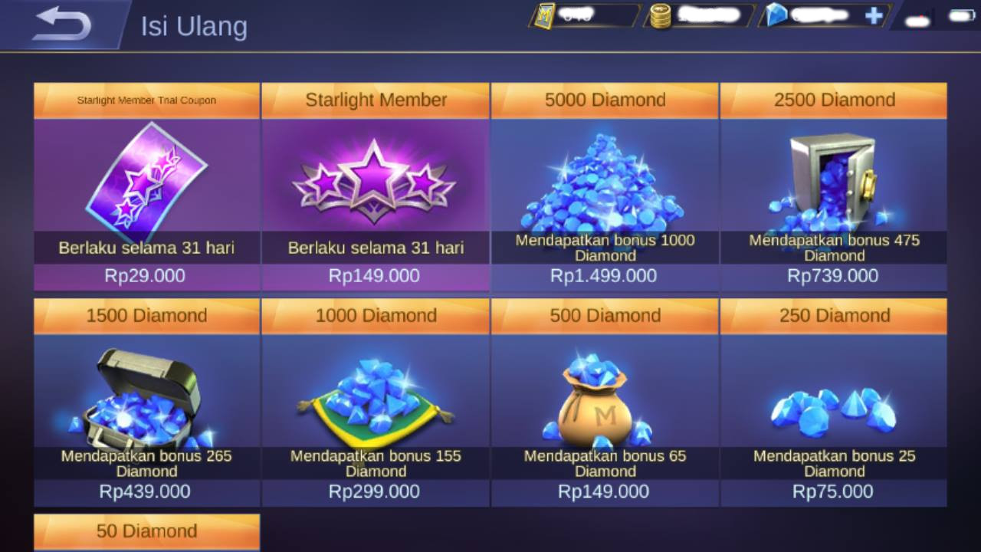Buy Starlight Member for Rp149.000
981x552 pixels.
point(375,276)
